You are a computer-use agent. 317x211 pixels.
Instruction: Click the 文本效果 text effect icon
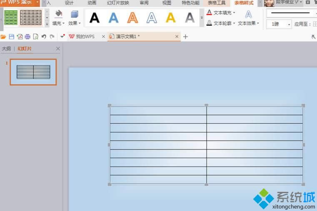pos(248,15)
